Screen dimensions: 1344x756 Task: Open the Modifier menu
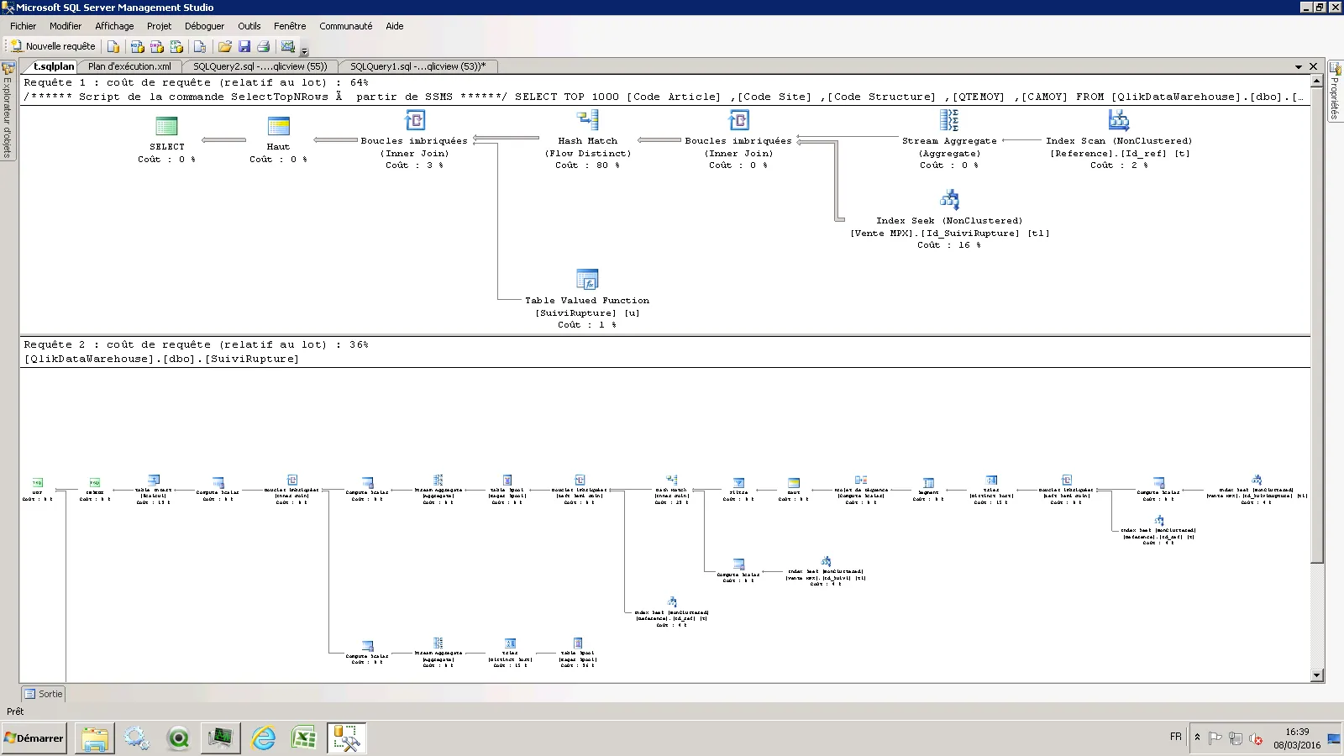66,26
